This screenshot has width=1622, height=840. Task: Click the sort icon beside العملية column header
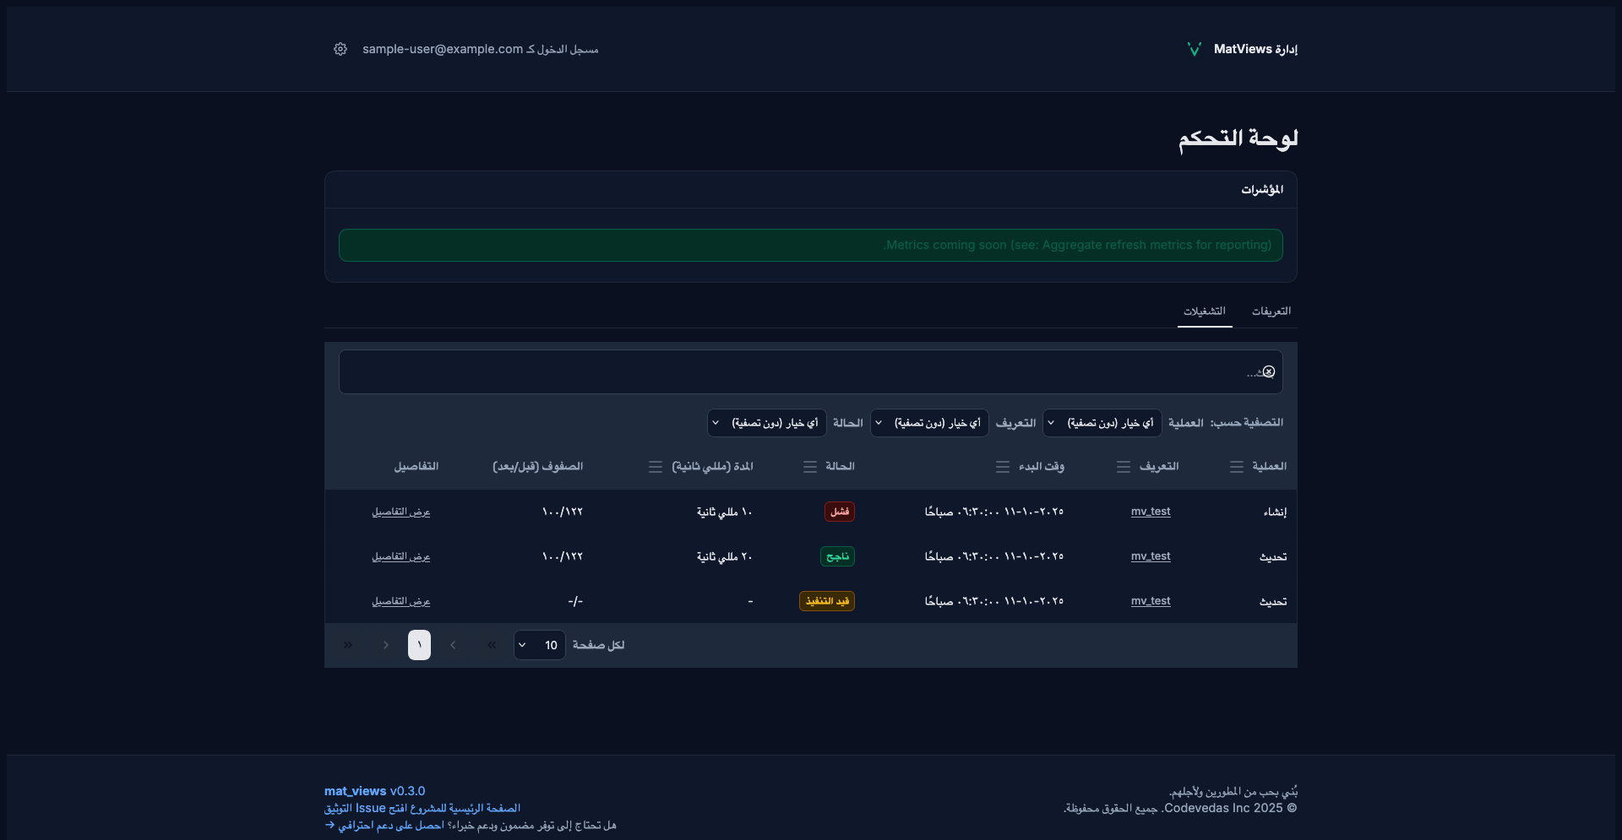pos(1236,467)
